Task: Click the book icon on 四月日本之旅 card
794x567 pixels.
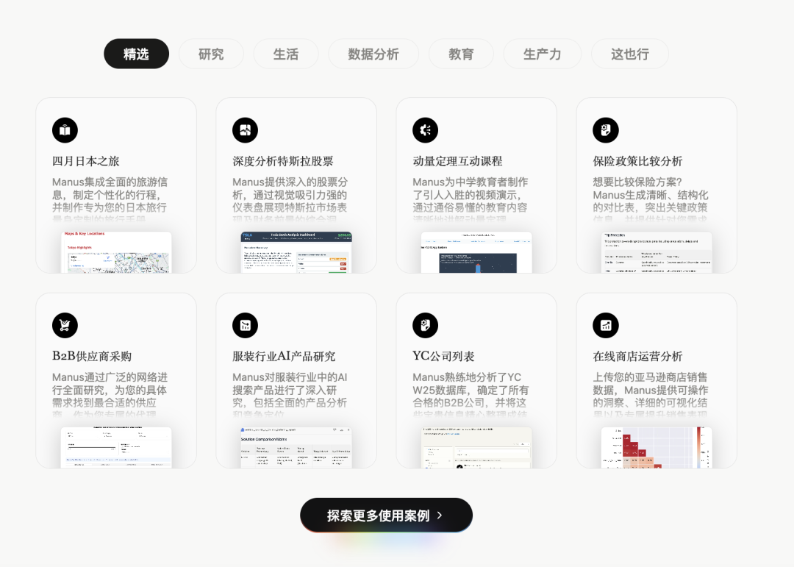Action: 65,130
